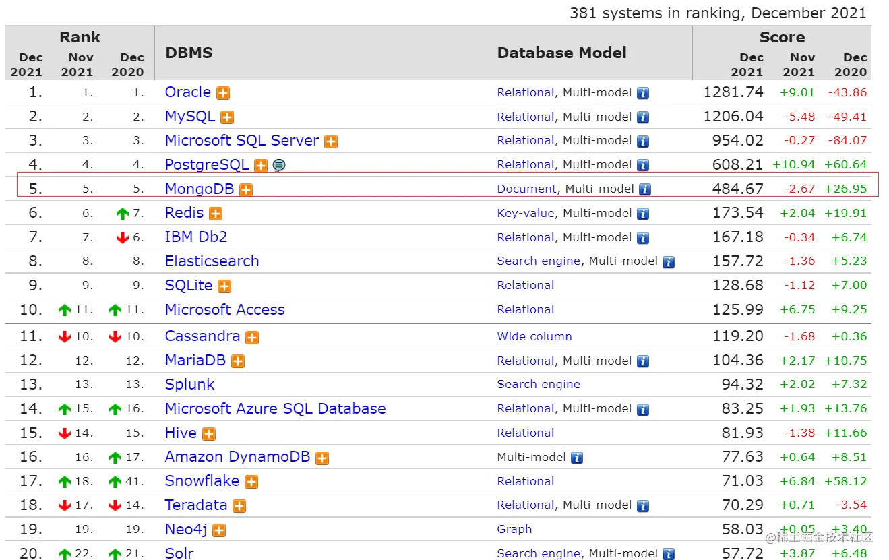Click the Document model link for MongoDB

[526, 189]
